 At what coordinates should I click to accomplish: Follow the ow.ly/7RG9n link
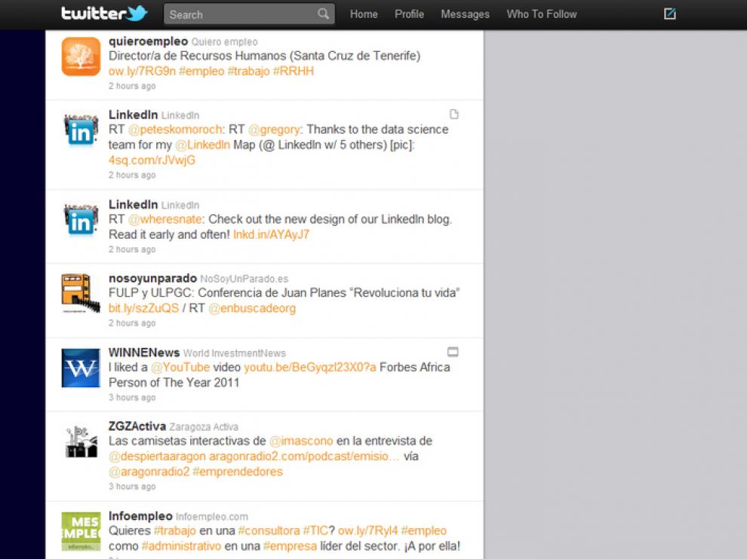(x=142, y=72)
